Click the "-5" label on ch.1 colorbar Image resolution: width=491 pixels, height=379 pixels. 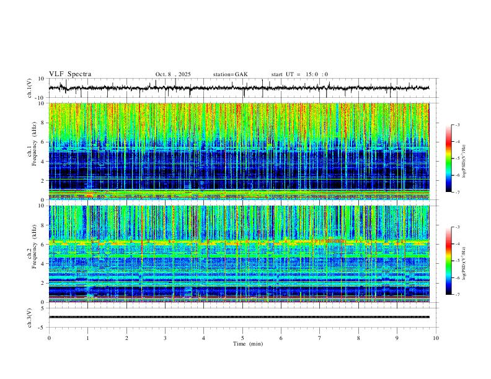tap(457, 159)
